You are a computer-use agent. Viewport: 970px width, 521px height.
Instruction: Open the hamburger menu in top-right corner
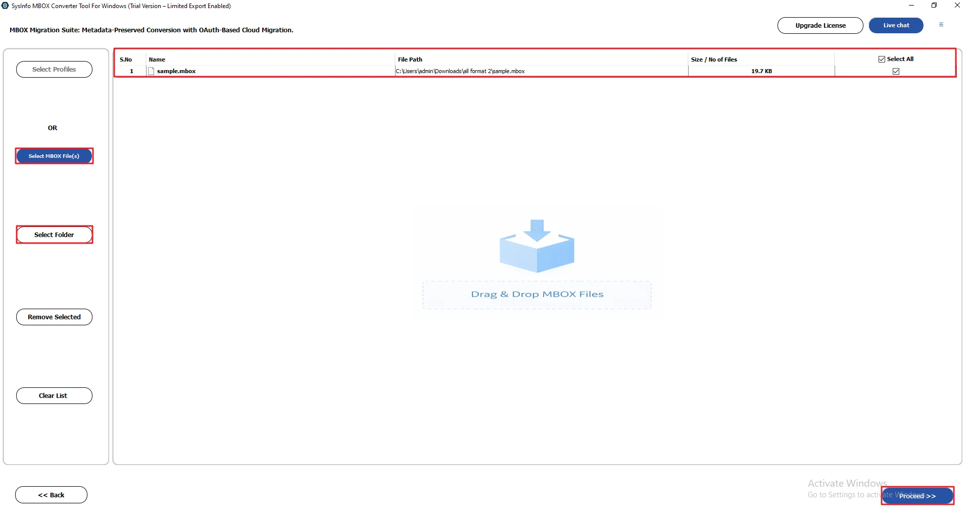point(941,25)
